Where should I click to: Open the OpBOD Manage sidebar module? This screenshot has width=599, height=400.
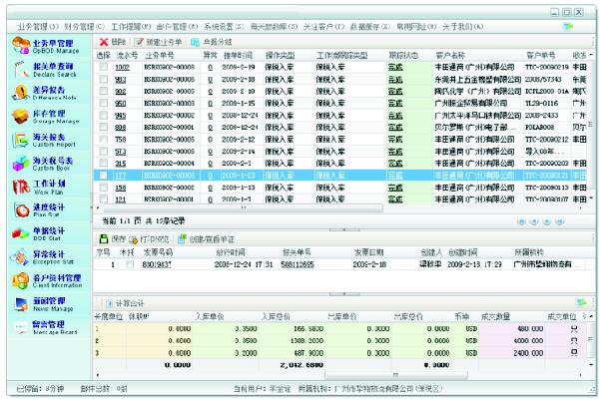(x=44, y=46)
